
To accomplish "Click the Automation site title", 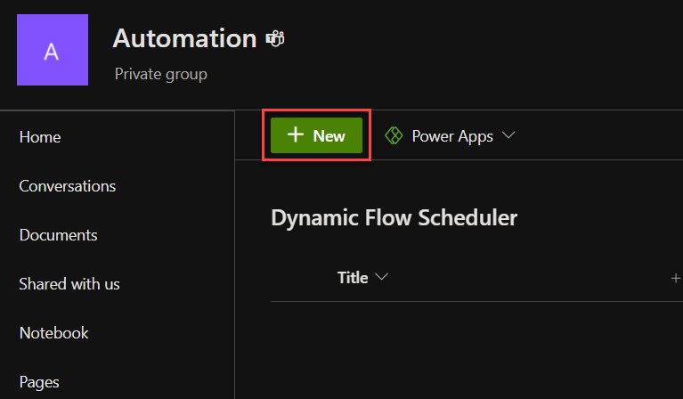I will [x=184, y=38].
